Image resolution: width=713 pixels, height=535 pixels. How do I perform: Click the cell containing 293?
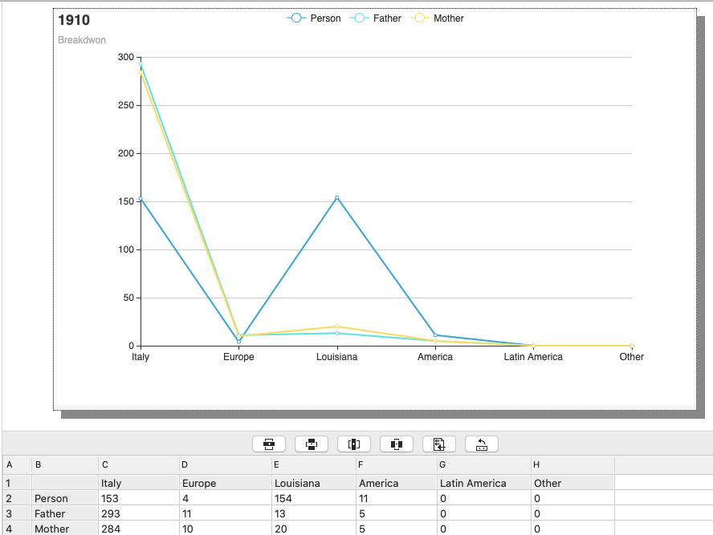pyautogui.click(x=138, y=513)
